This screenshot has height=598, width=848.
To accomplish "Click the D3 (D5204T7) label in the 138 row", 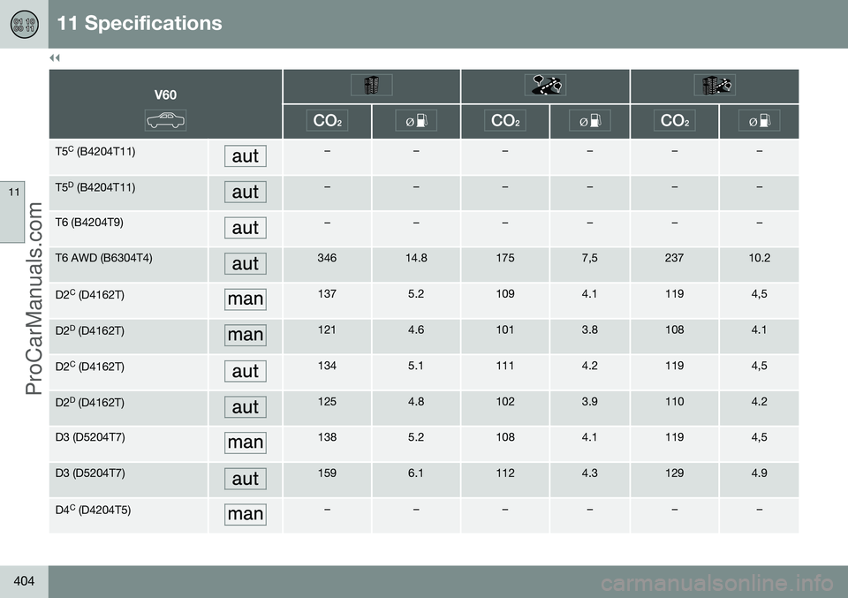I will pos(90,437).
